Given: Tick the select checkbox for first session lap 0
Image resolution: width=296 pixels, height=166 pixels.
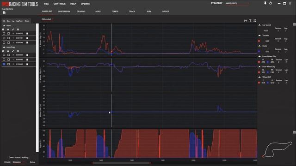Looking at the screenshot, I should tap(4, 34).
